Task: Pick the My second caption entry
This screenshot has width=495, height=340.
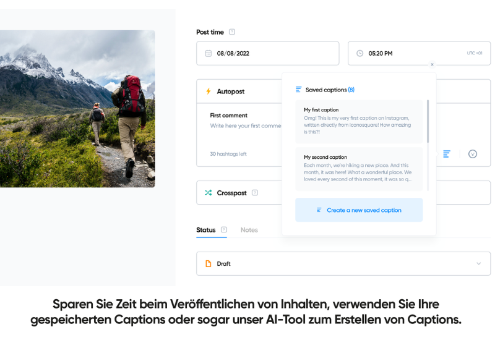Action: coord(359,169)
